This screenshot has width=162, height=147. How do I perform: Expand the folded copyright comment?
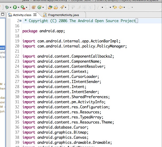click(21, 21)
